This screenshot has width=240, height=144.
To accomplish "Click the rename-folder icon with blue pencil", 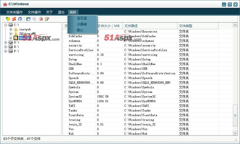I will click(x=20, y=19).
